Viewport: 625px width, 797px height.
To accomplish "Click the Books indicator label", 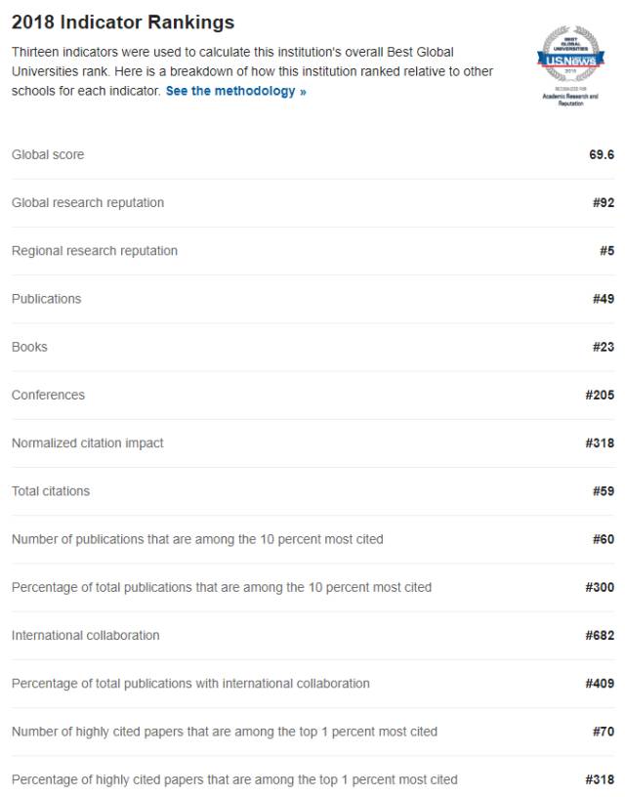I will point(29,347).
